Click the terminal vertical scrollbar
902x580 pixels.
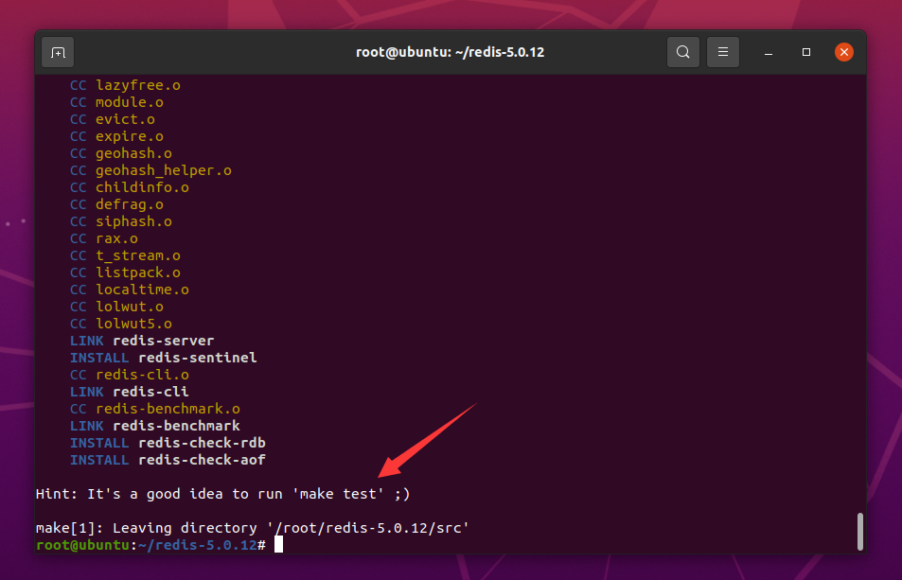pyautogui.click(x=860, y=532)
